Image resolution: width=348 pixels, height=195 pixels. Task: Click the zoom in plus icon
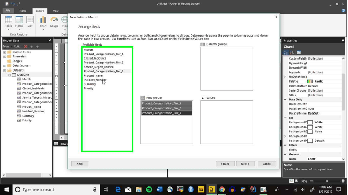pos(343,181)
